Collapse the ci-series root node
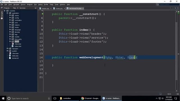 [5, 11]
